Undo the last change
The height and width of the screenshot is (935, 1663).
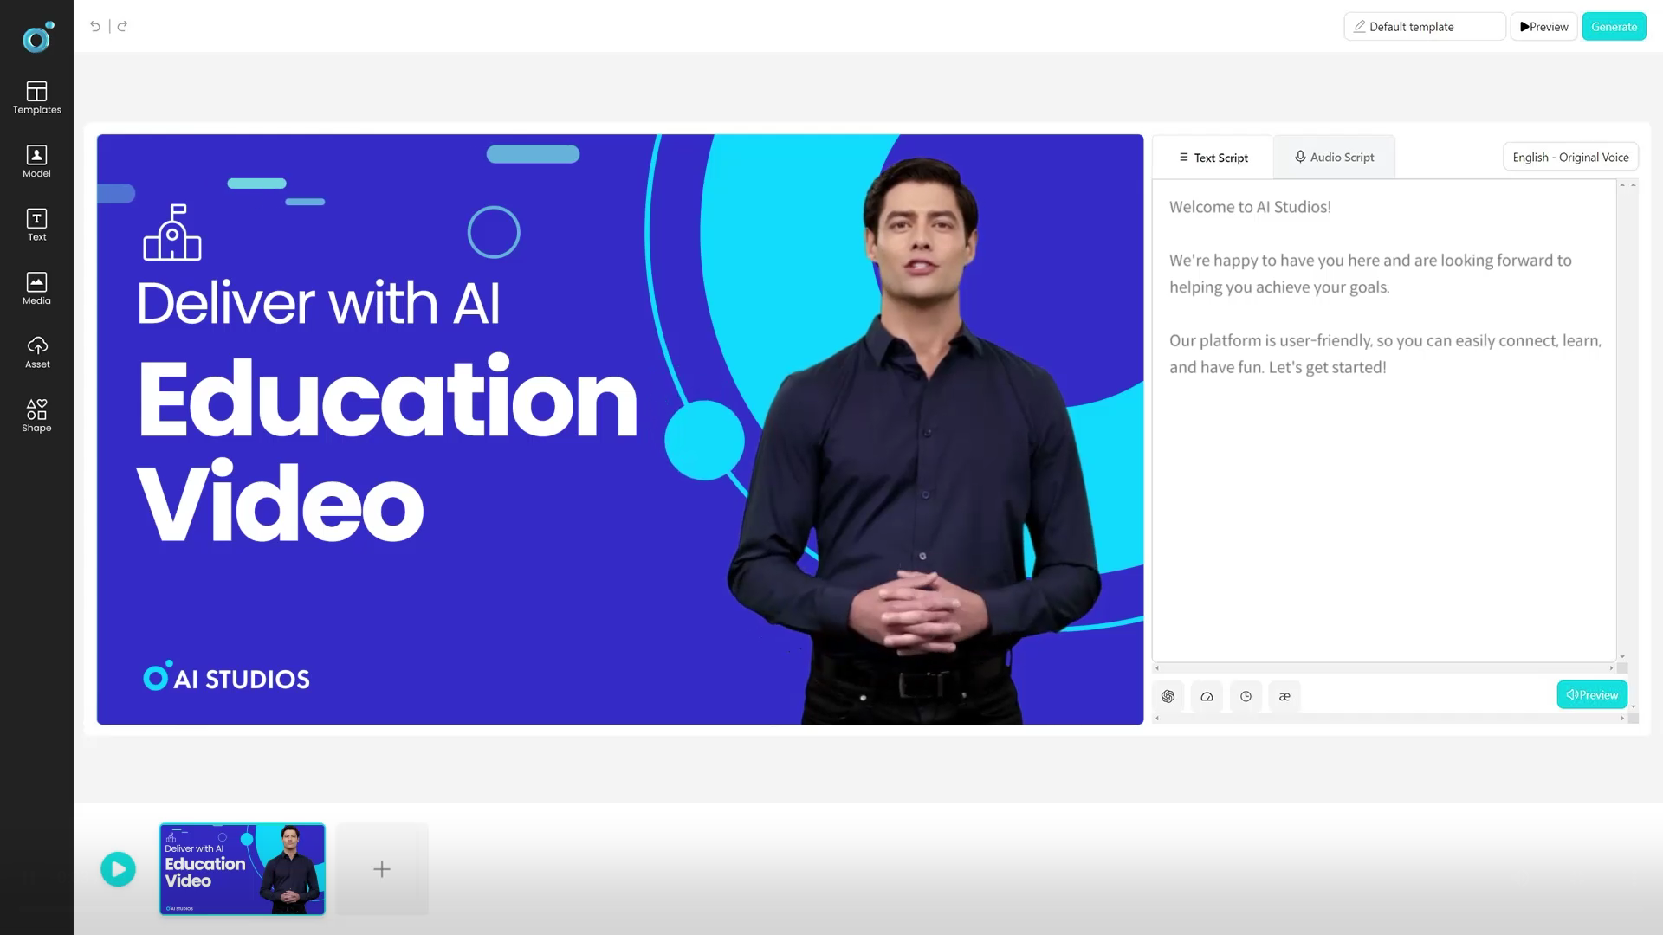(x=95, y=26)
